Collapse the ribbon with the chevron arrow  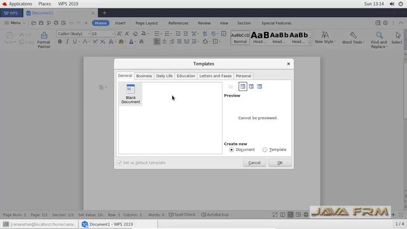tap(401, 23)
